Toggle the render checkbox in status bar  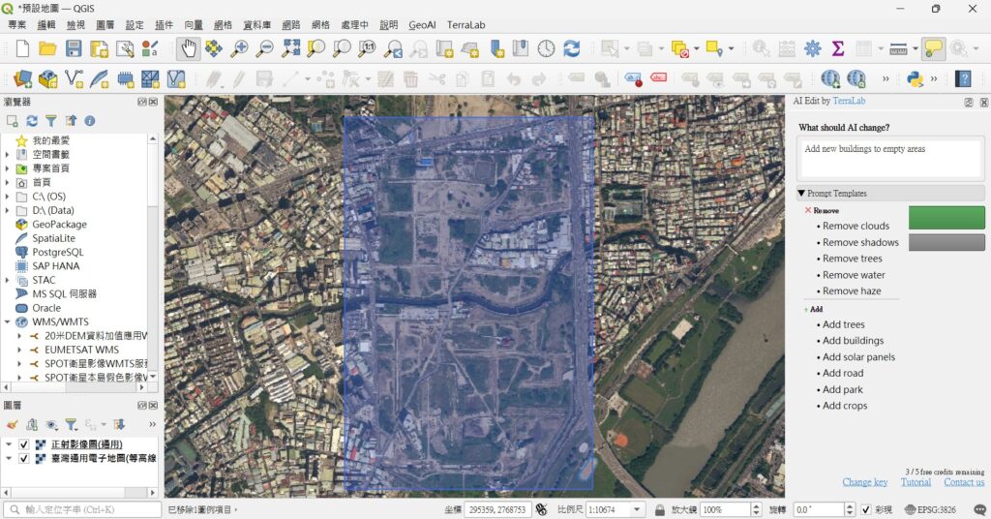(x=866, y=509)
